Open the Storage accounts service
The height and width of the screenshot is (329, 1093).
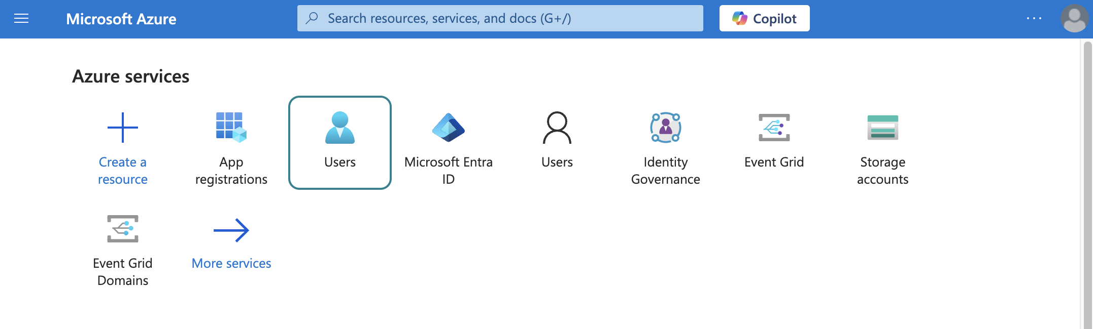[x=883, y=128]
